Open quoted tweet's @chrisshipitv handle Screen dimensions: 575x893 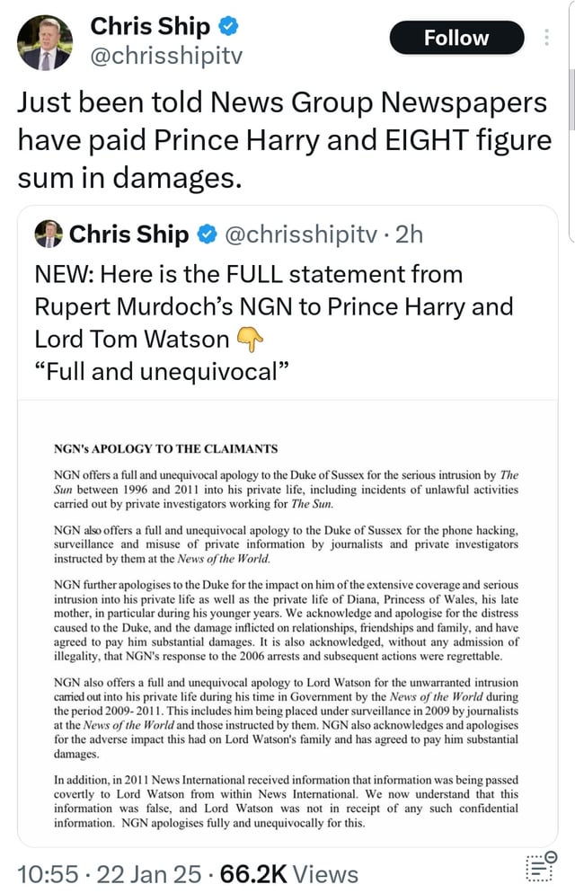pyautogui.click(x=303, y=235)
